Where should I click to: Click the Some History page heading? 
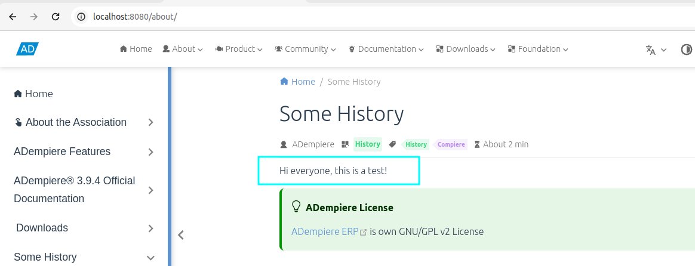click(x=342, y=114)
